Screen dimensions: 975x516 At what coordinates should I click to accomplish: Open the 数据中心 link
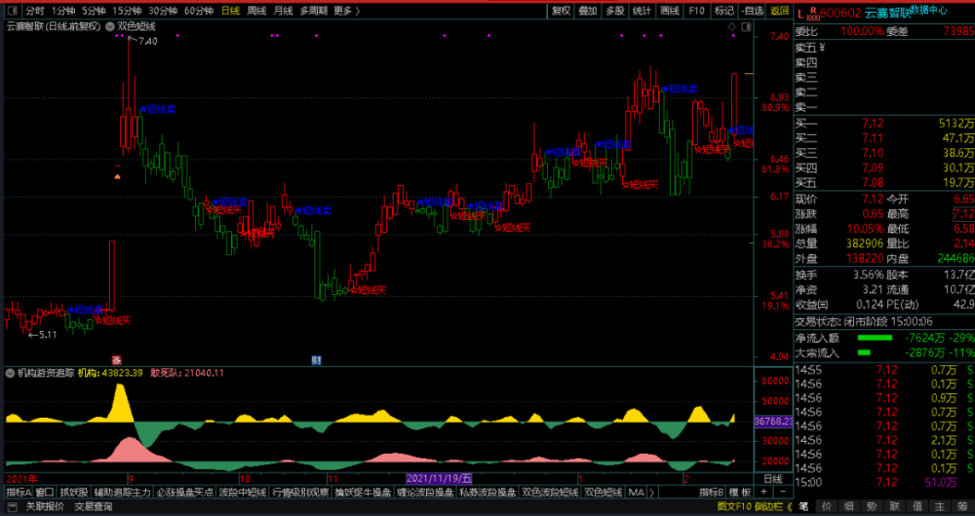pyautogui.click(x=928, y=10)
